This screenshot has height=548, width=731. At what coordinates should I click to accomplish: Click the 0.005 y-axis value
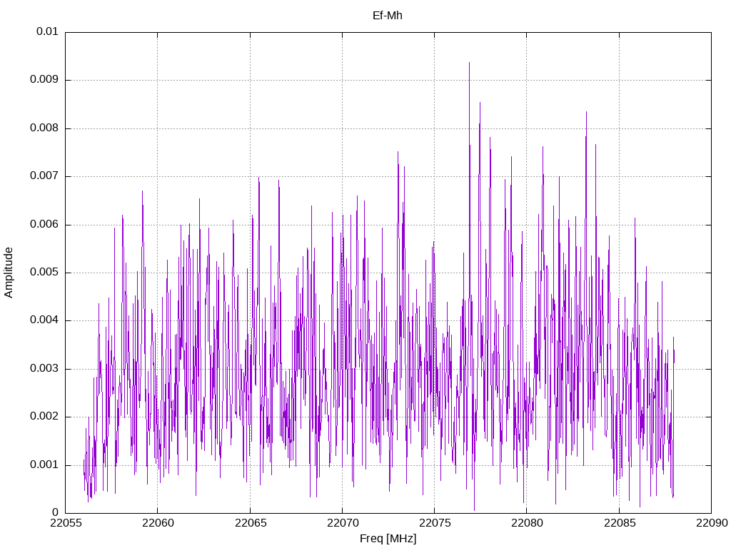pos(44,273)
